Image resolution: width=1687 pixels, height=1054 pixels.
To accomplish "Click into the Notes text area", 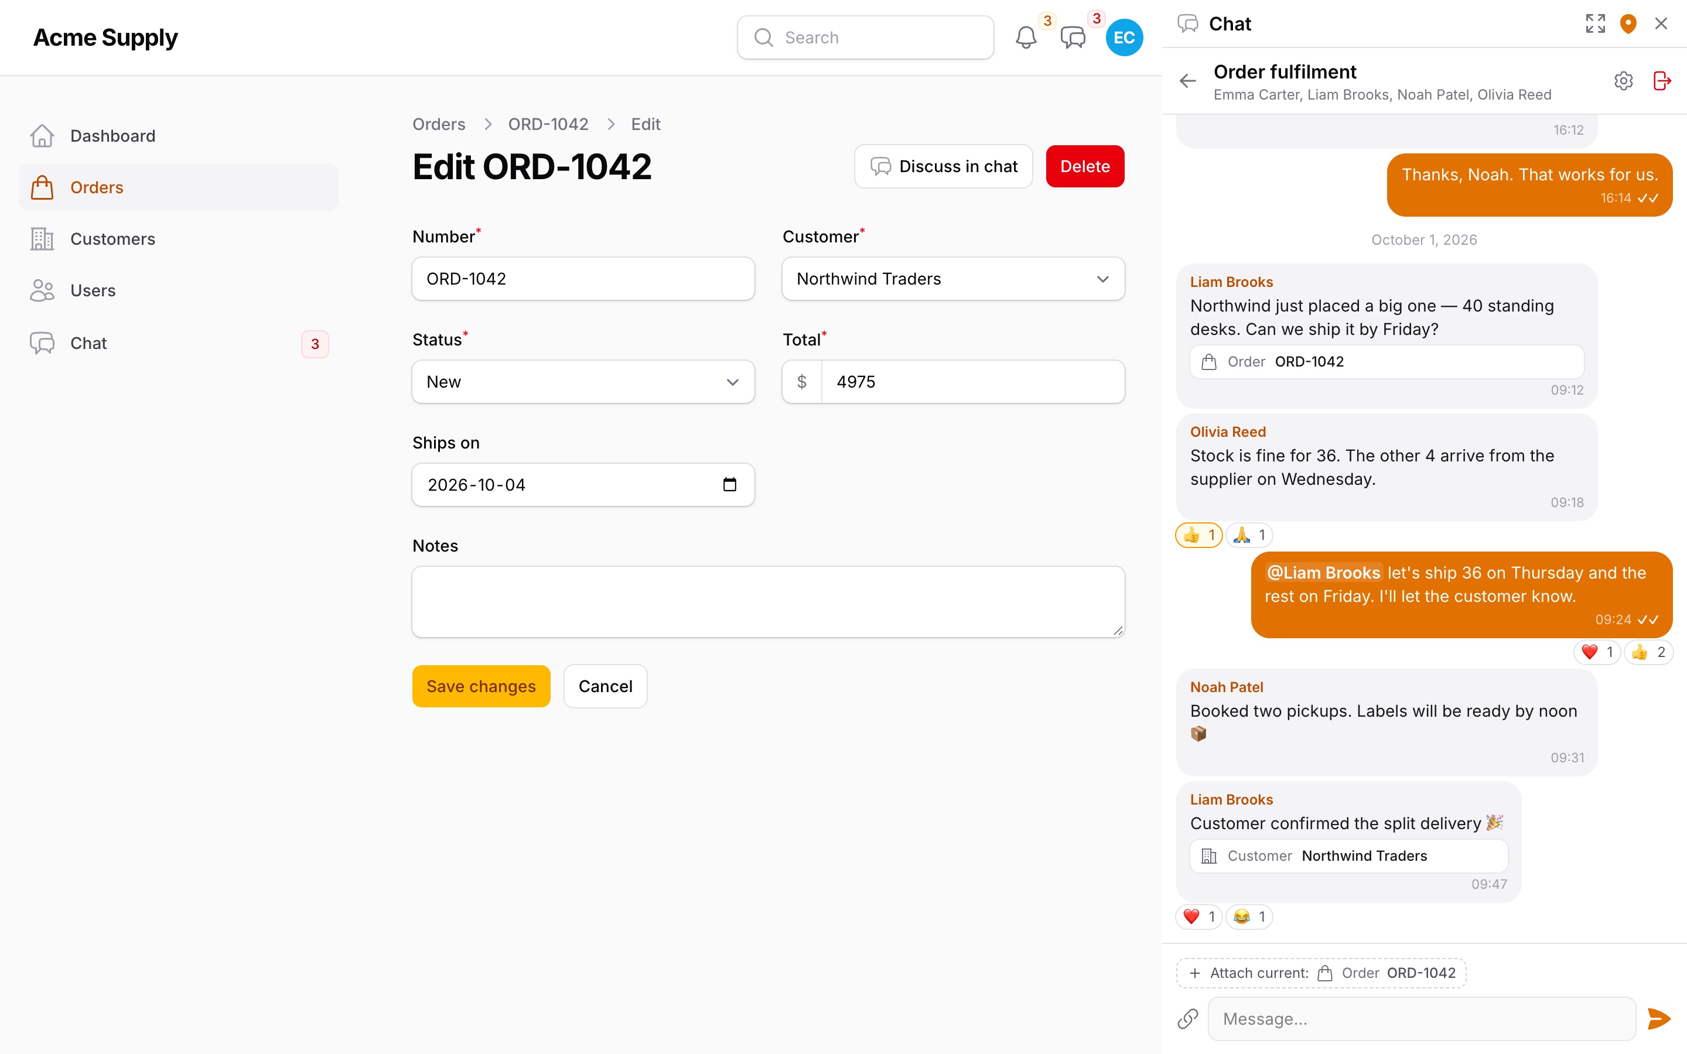I will pyautogui.click(x=768, y=601).
